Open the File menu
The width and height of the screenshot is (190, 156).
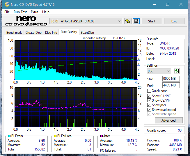tap(7, 12)
